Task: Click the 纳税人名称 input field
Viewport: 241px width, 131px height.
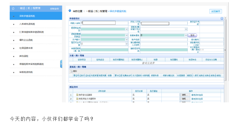Action: point(104,23)
